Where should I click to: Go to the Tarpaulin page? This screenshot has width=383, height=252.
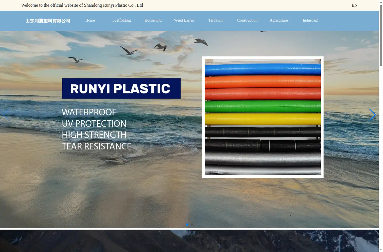(x=216, y=20)
